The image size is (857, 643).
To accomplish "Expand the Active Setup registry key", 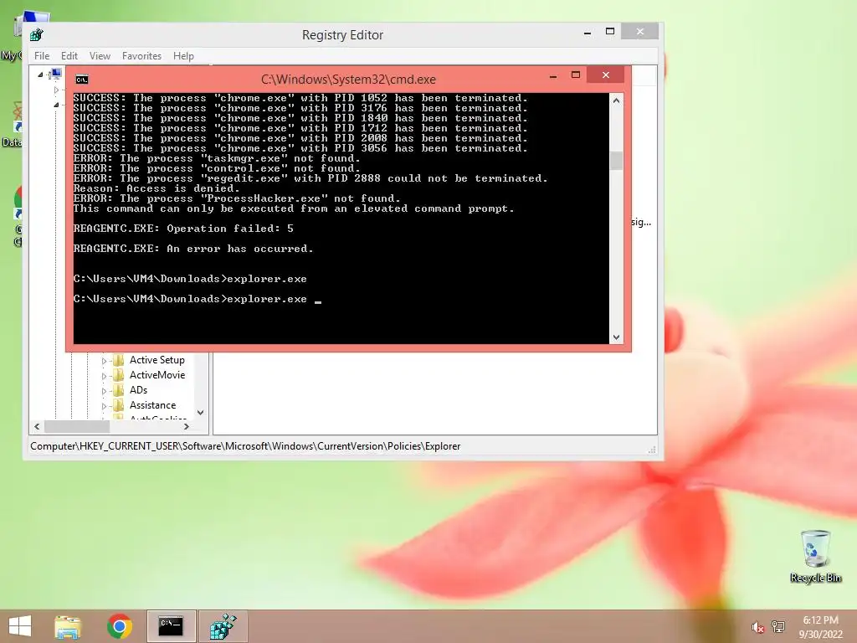I will coord(104,361).
